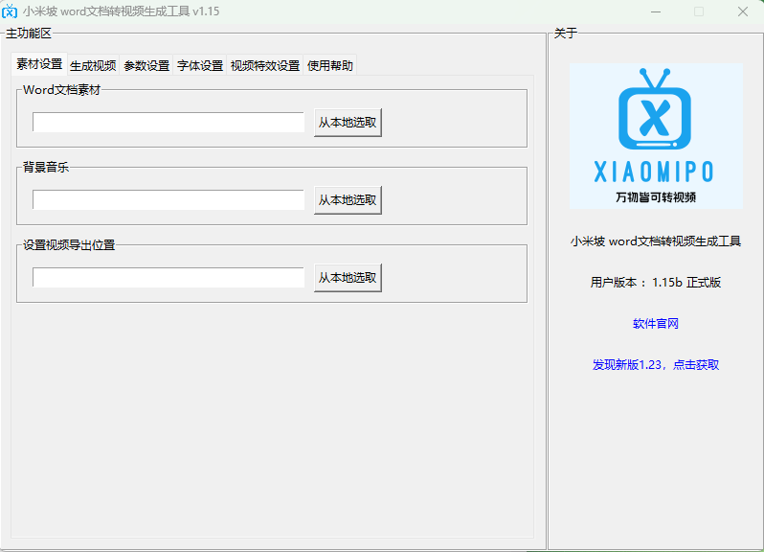Open the 生成视频 tab
Image resolution: width=764 pixels, height=552 pixels.
click(x=93, y=66)
